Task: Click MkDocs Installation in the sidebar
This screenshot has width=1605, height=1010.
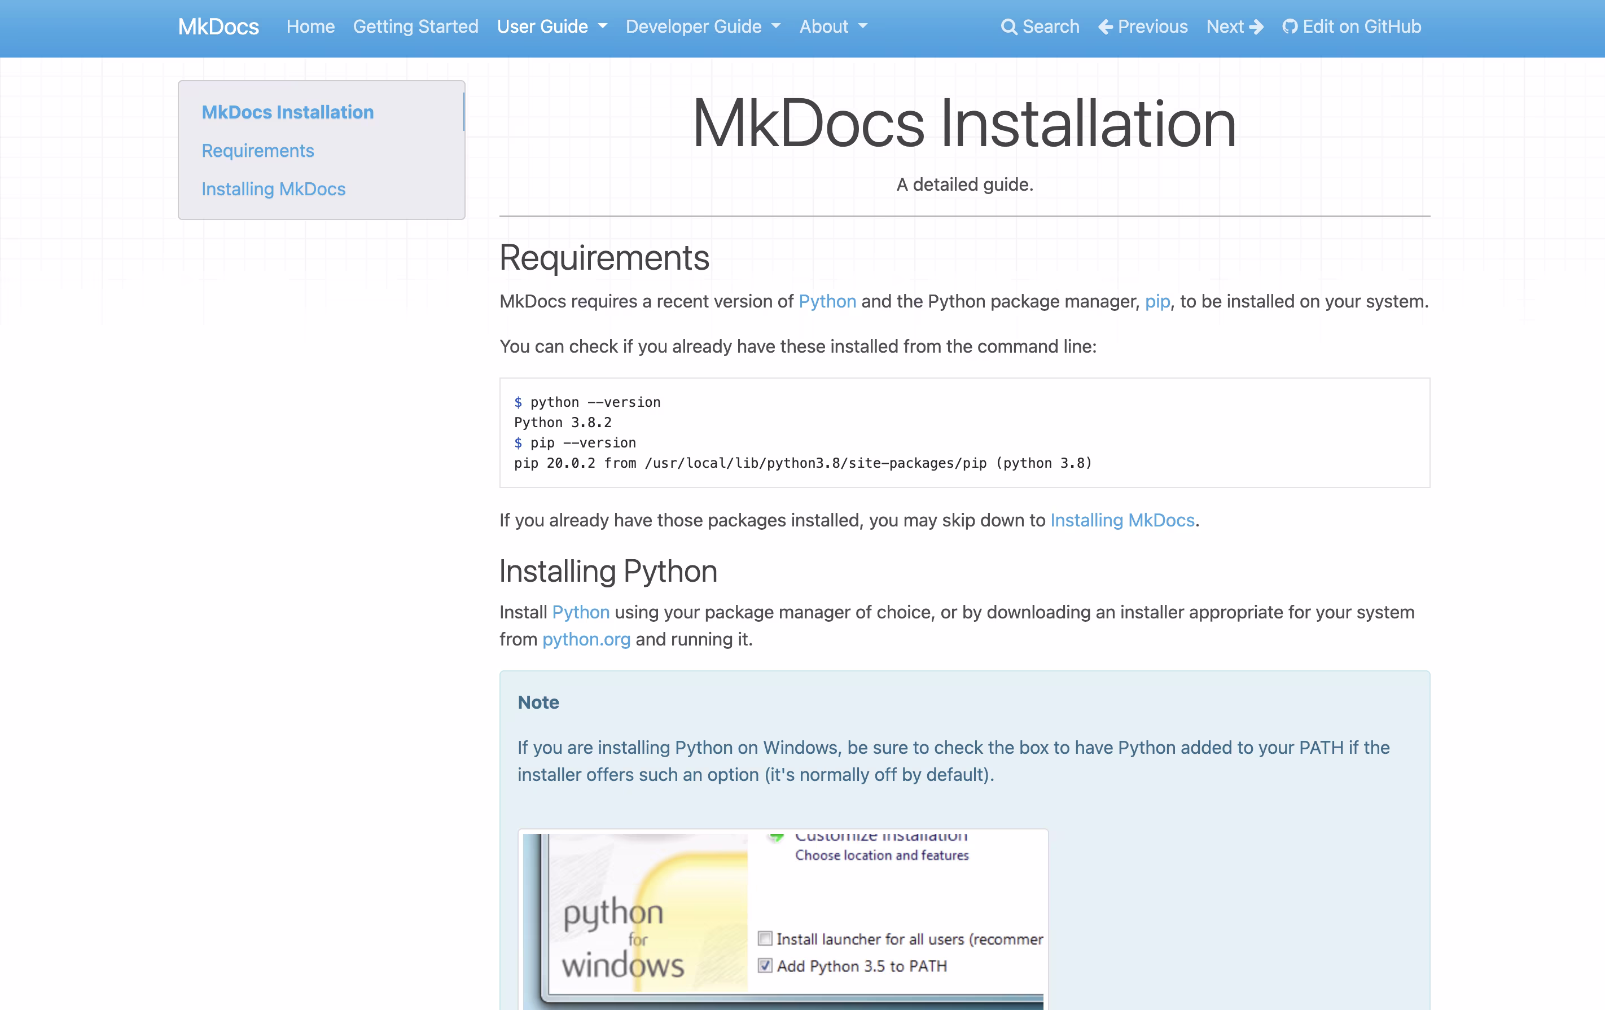Action: click(287, 112)
